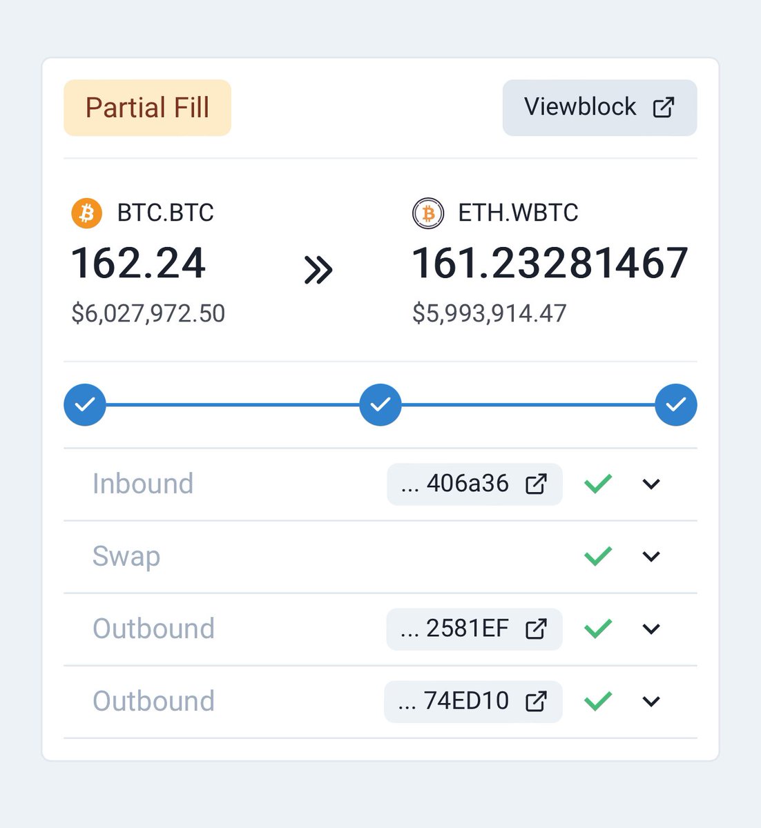Click the Inbound row label
The image size is (761, 828).
click(143, 484)
